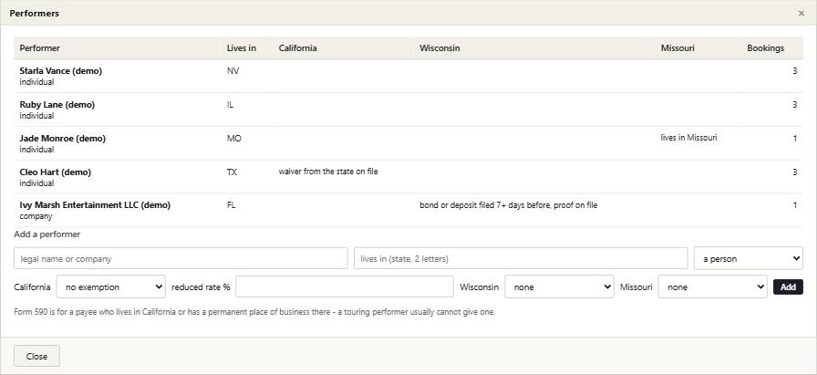Close the Performers dialog with the X icon

(801, 14)
